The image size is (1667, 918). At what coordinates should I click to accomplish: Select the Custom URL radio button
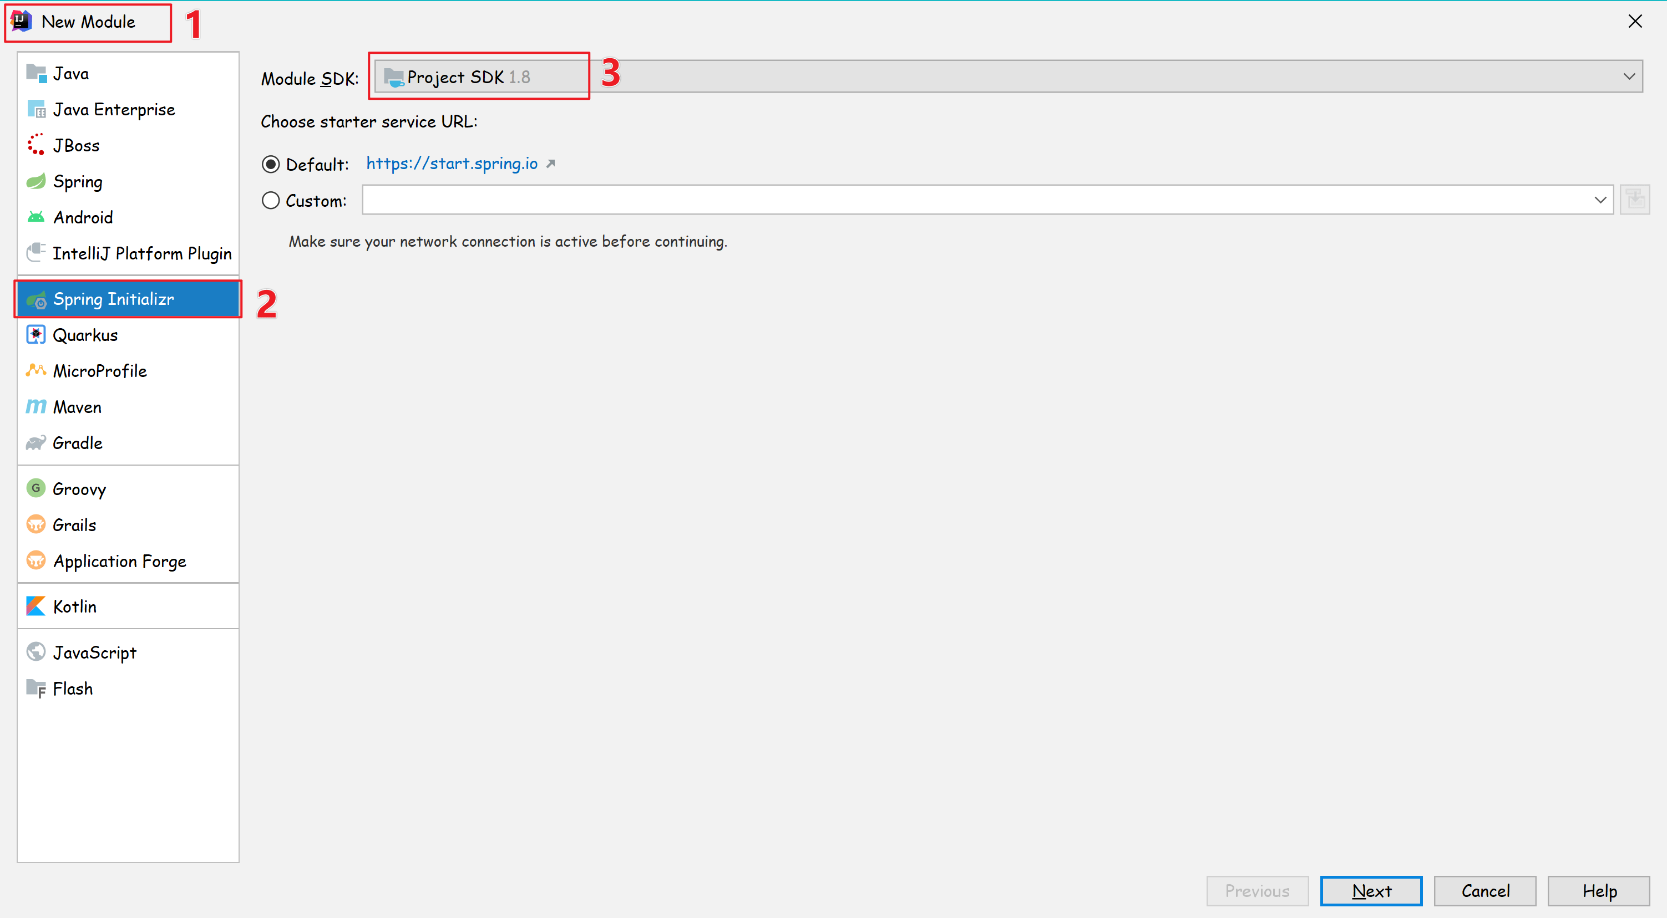[271, 201]
